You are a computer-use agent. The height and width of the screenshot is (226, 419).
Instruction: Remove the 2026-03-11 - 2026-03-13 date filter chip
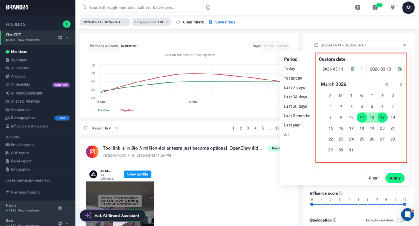(x=126, y=22)
